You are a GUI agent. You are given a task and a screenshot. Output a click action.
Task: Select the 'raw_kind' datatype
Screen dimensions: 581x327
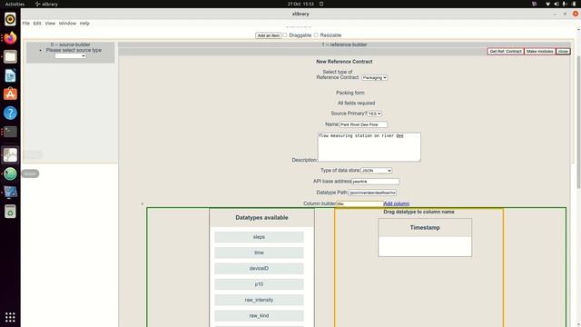tap(259, 316)
